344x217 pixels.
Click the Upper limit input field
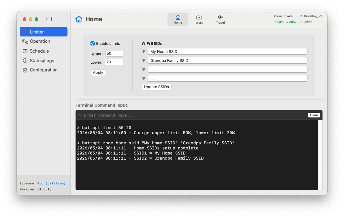[114, 54]
